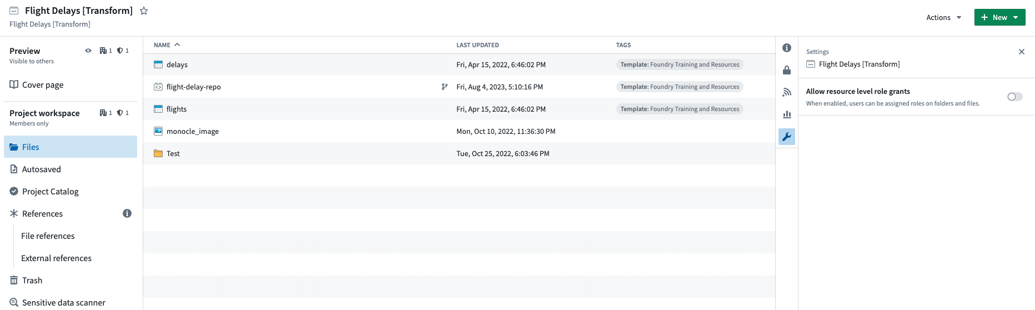The image size is (1035, 310).
Task: Click the project icon beside the Flight Delays title
Action: pyautogui.click(x=14, y=11)
